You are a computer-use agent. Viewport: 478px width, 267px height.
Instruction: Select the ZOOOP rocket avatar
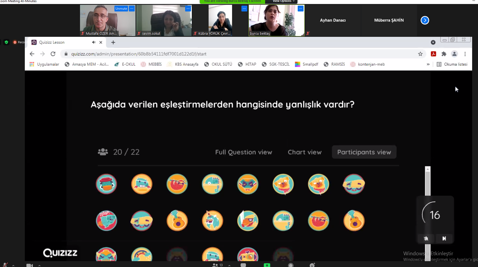[x=106, y=221]
